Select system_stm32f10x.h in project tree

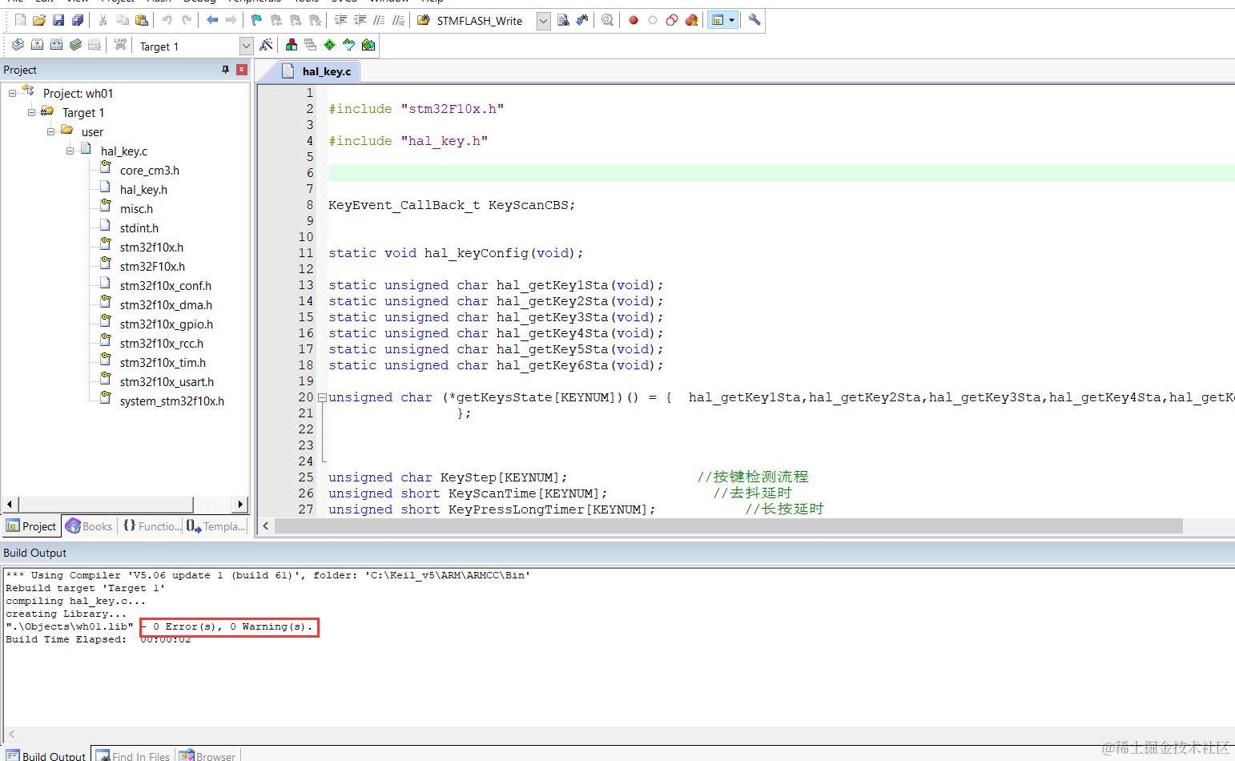172,401
